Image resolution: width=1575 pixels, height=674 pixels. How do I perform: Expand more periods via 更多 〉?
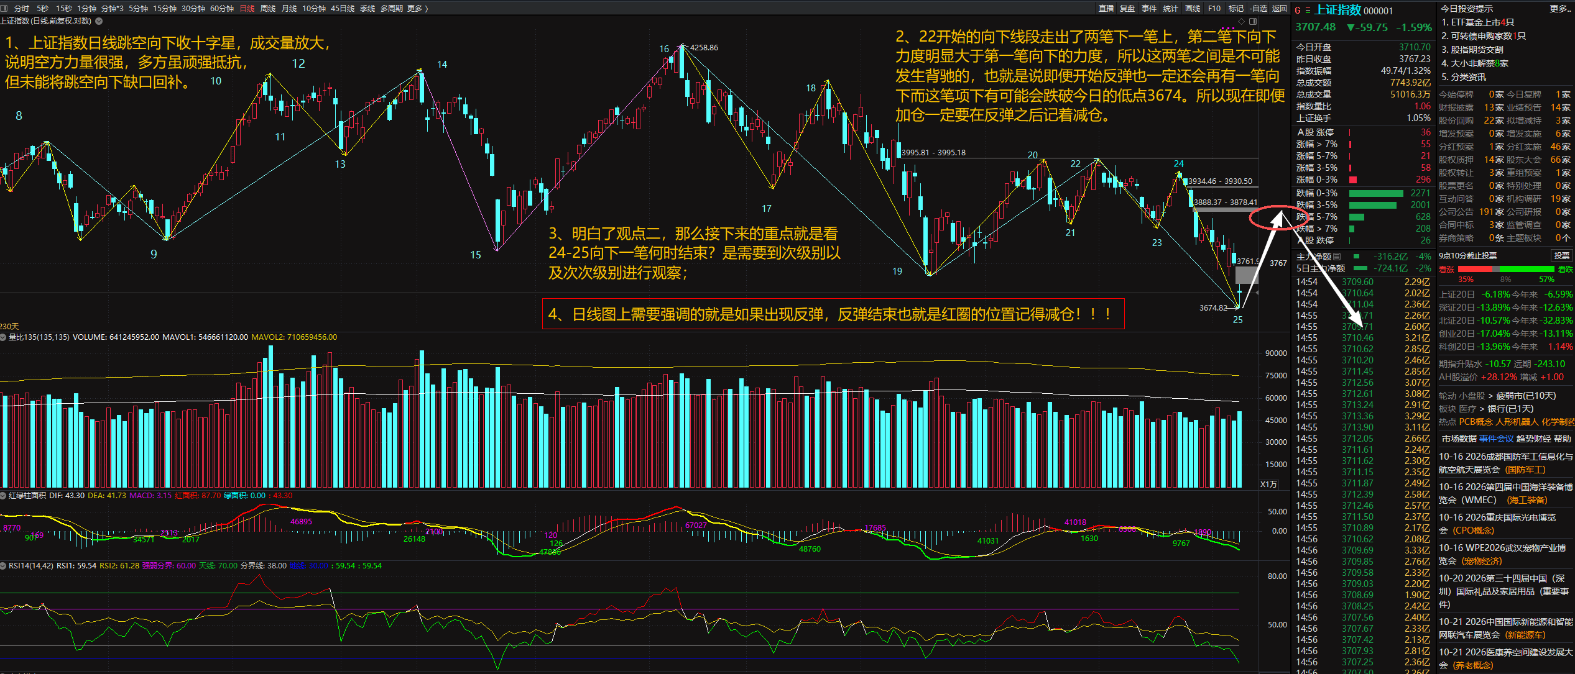[x=417, y=8]
